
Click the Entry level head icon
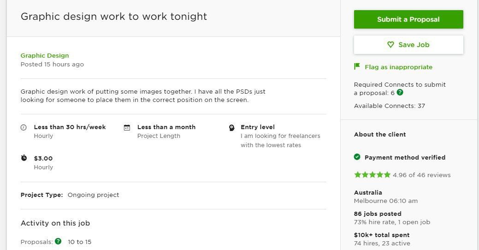pyautogui.click(x=231, y=128)
